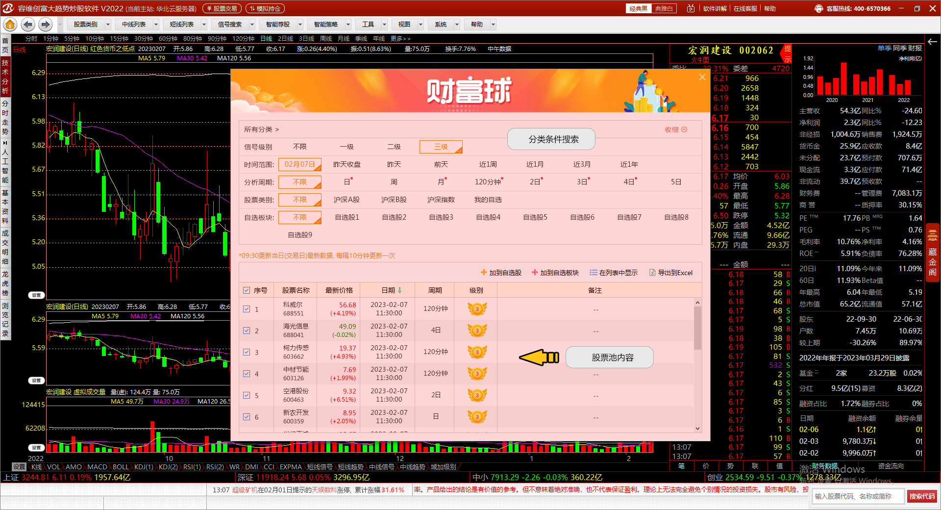
Task: Click scrollbar up arrow in stock list
Action: [697, 303]
